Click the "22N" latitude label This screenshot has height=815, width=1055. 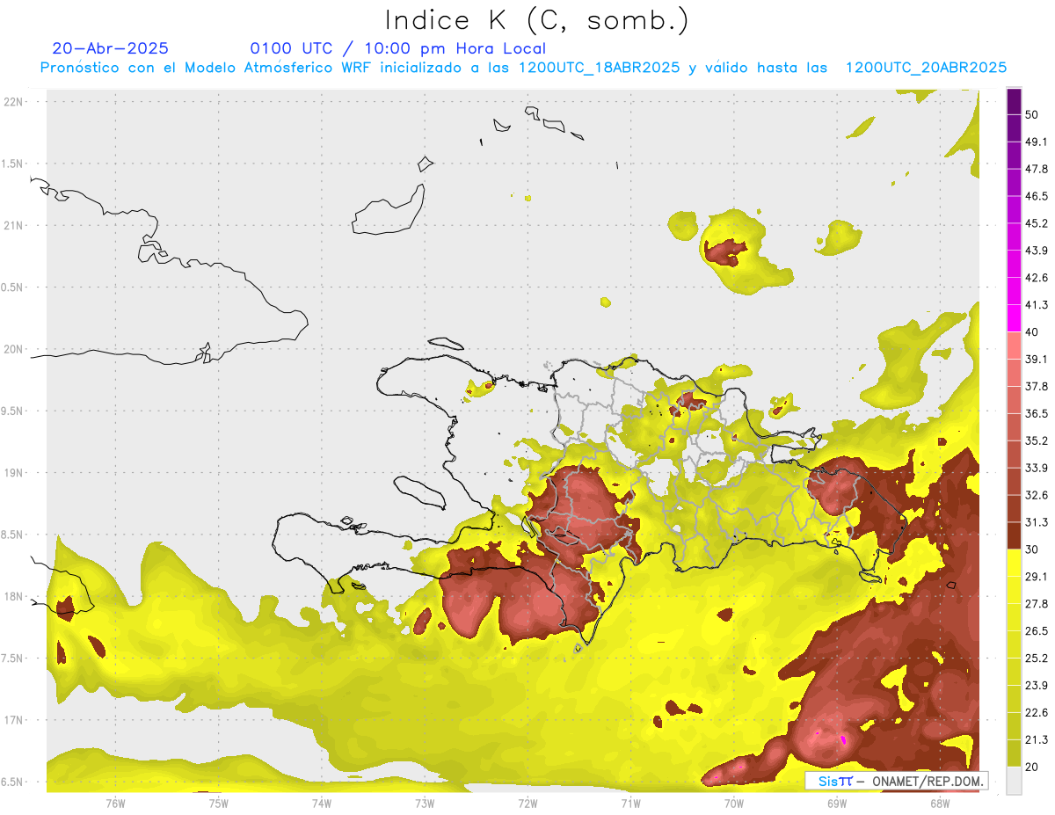click(x=14, y=101)
